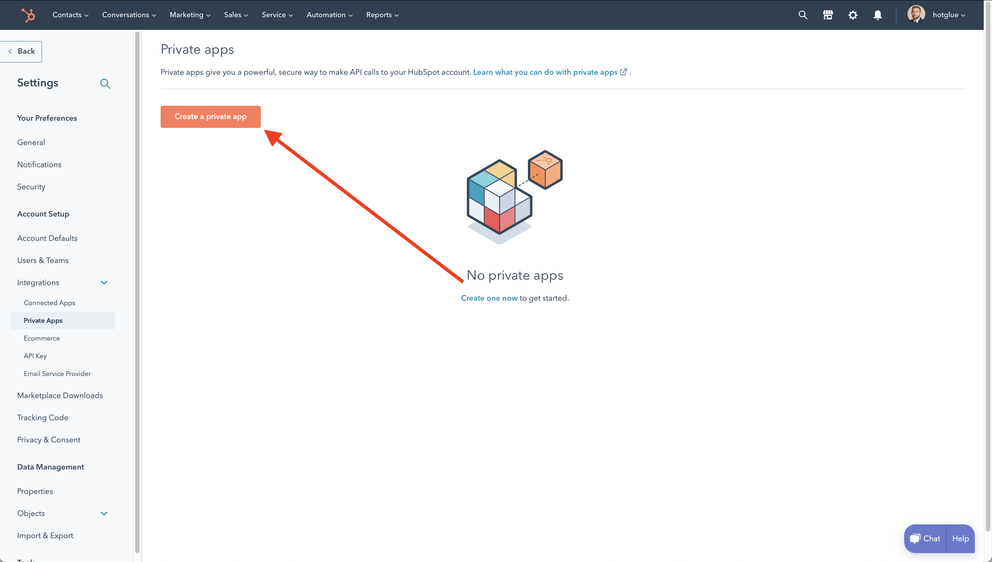The image size is (992, 562).
Task: Click the user avatar photo
Action: (916, 14)
